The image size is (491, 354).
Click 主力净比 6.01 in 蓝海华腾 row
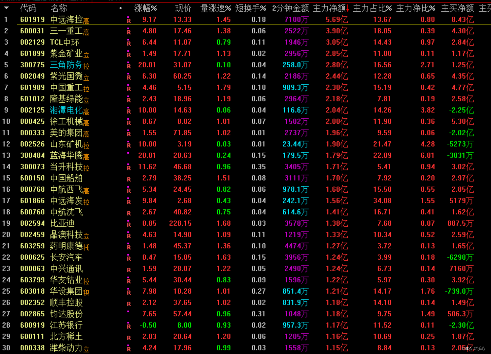click(x=428, y=156)
